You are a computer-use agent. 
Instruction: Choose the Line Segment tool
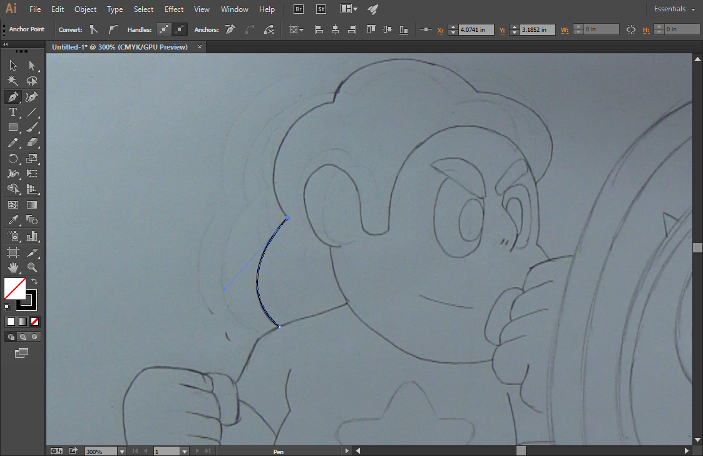click(32, 112)
